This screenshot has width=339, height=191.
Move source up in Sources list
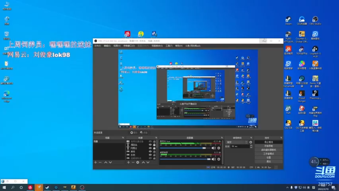tap(143, 162)
